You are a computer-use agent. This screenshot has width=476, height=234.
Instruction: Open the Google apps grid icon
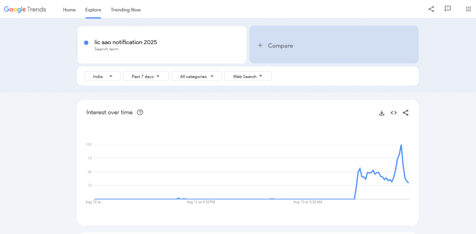click(468, 9)
